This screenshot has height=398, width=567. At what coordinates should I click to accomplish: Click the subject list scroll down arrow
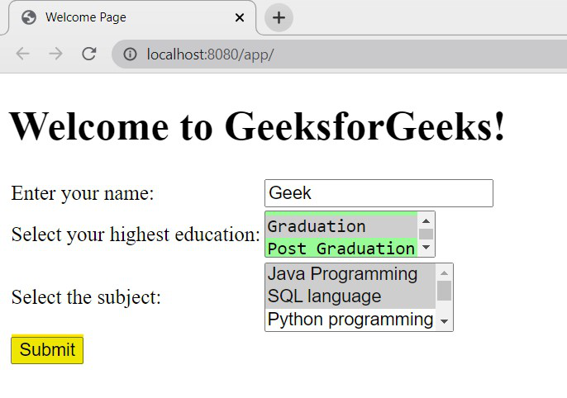point(444,321)
